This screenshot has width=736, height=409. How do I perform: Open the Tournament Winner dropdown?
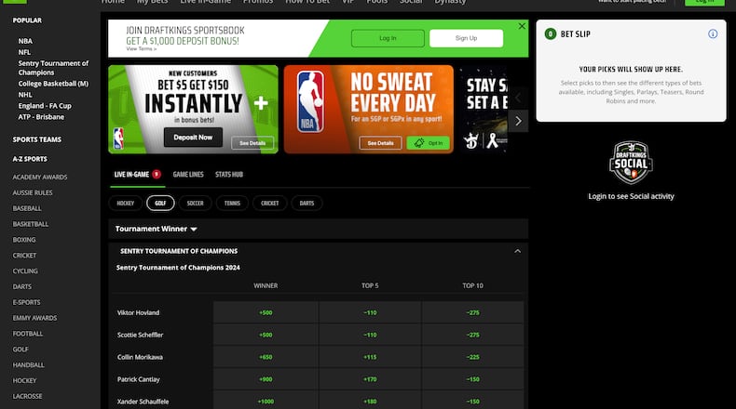coord(156,229)
